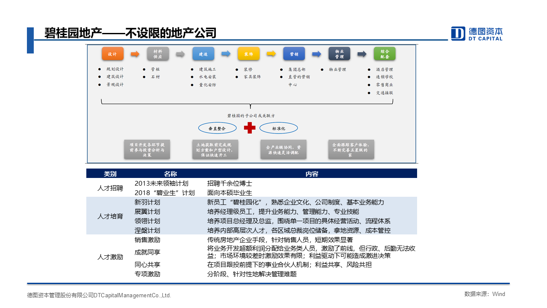Select the orange 设计 box
The height and width of the screenshot is (308, 547).
coord(112,54)
